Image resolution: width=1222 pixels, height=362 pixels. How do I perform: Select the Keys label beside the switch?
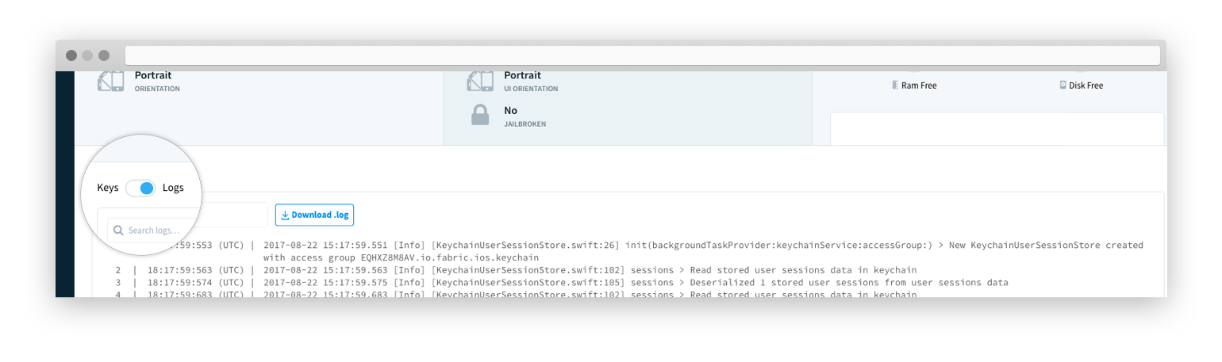click(x=108, y=188)
